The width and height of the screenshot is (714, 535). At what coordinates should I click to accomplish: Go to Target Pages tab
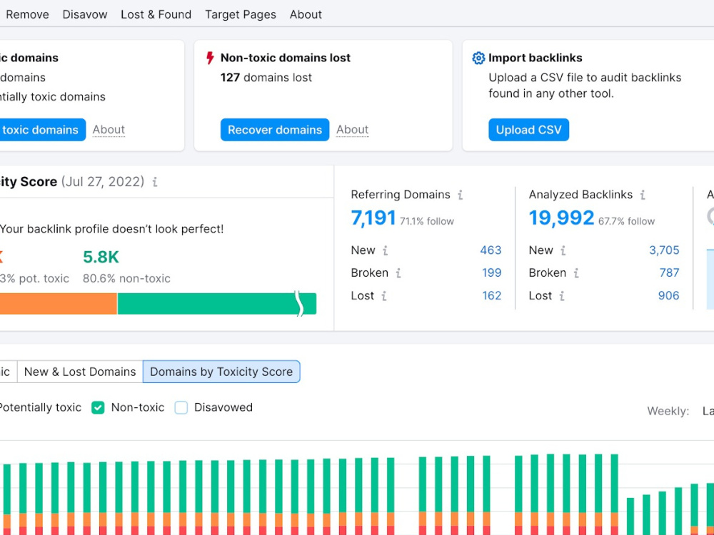coord(241,14)
